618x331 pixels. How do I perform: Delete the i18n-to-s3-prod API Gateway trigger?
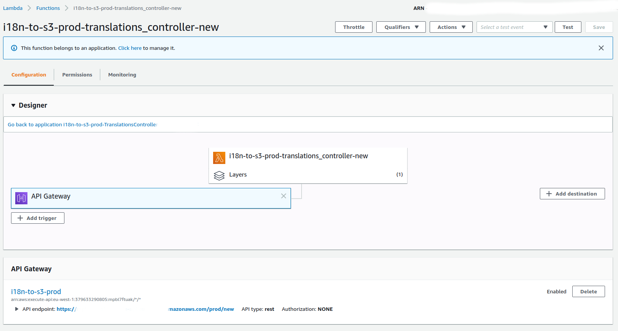589,291
